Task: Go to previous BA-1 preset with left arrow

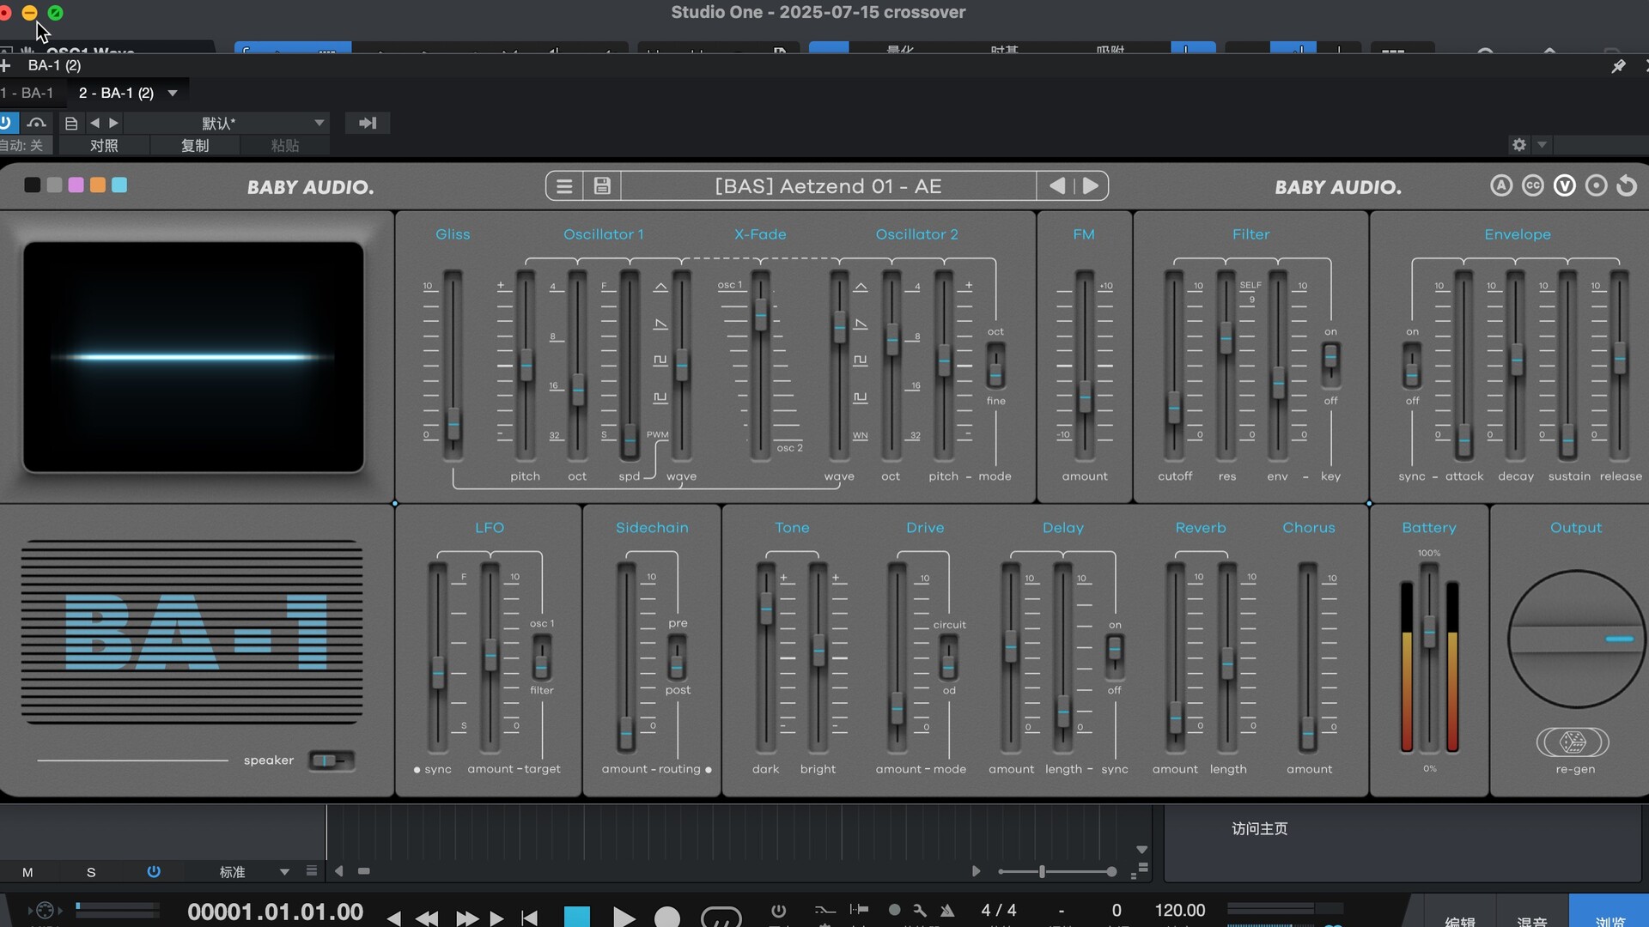Action: 1057,186
